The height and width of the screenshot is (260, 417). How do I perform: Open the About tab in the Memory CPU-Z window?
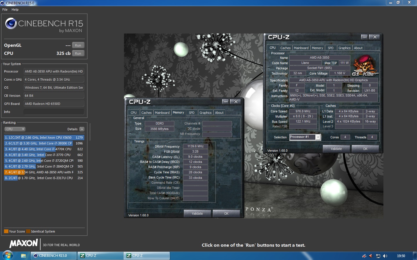tap(219, 113)
